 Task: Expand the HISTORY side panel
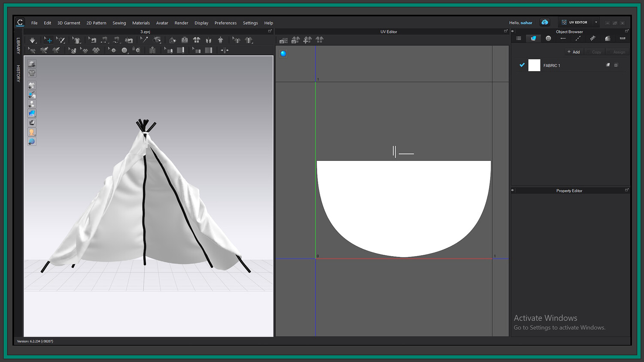(x=18, y=73)
